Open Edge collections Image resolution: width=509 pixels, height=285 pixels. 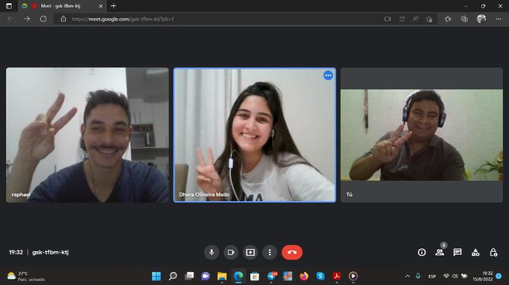pyautogui.click(x=464, y=19)
